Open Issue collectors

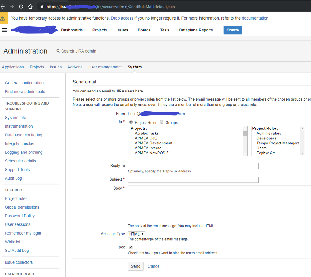click(x=19, y=262)
